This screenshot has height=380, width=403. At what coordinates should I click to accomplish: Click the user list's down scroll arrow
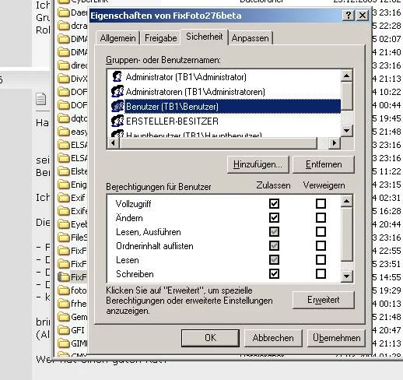coord(347,130)
